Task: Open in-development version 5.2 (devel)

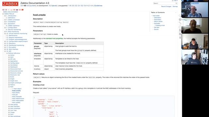Action: pos(53,6)
